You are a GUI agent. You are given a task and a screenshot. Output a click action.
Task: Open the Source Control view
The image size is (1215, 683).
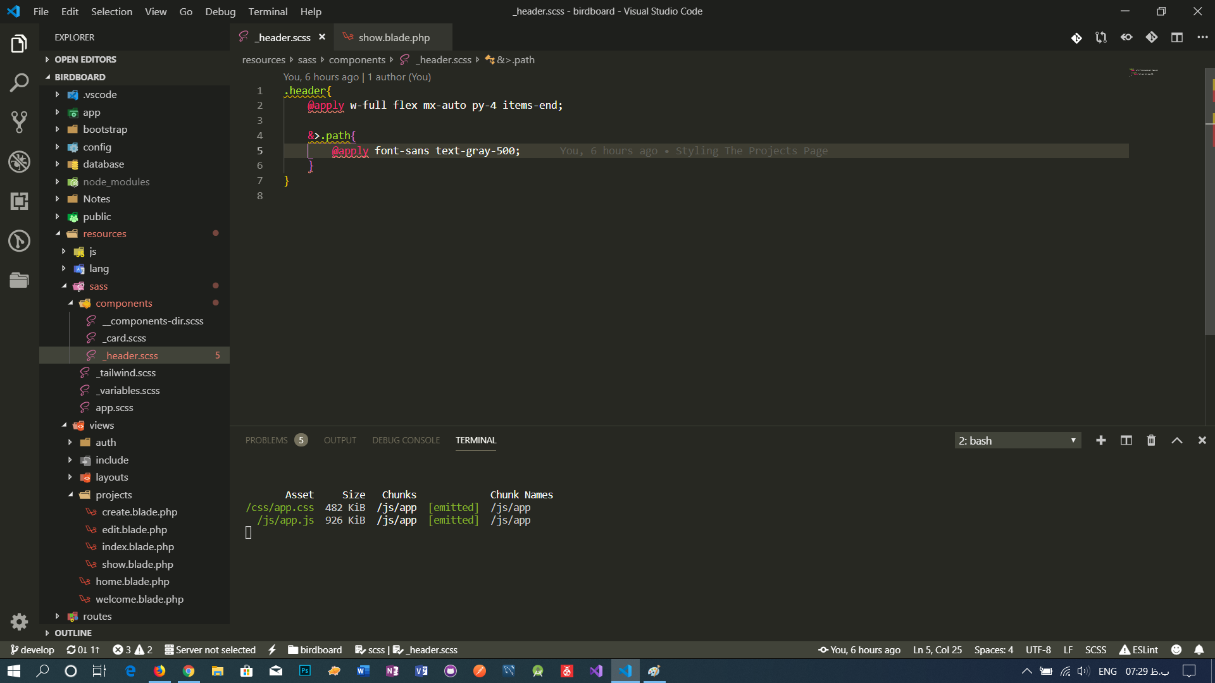click(19, 122)
